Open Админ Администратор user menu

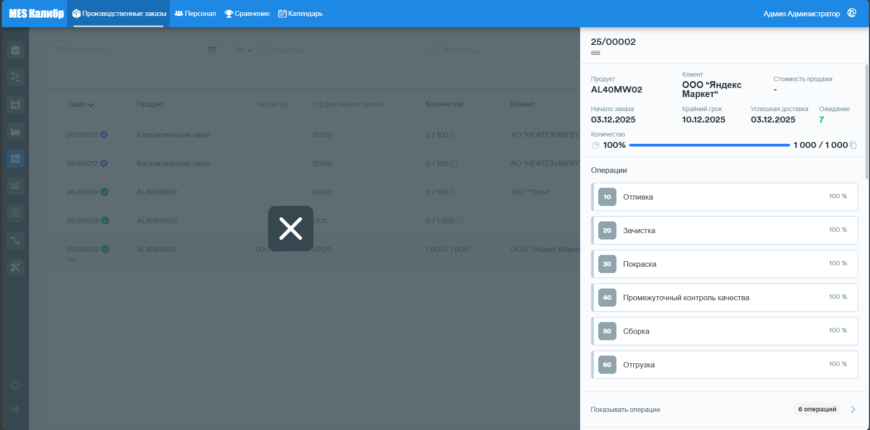click(x=802, y=14)
